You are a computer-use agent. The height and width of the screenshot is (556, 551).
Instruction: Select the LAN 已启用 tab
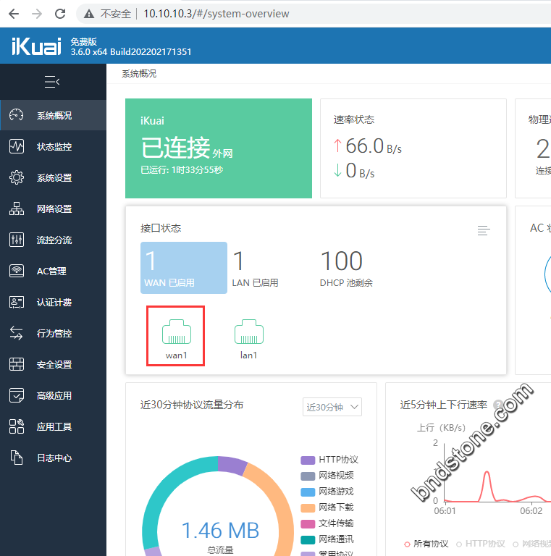tap(256, 268)
